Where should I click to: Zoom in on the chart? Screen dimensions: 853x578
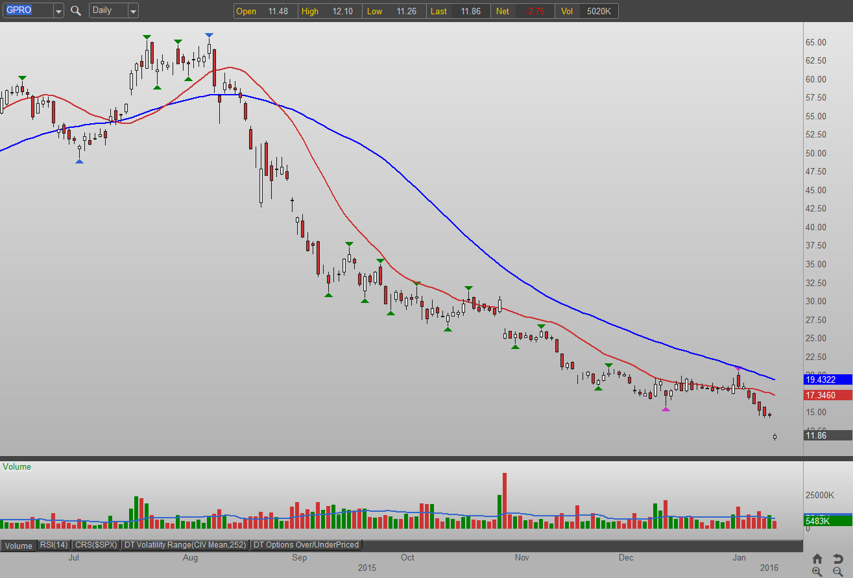817,572
